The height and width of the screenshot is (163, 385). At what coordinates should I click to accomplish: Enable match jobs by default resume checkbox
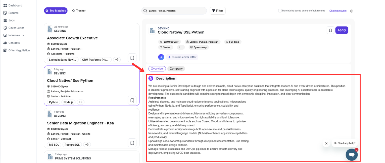click(x=280, y=11)
